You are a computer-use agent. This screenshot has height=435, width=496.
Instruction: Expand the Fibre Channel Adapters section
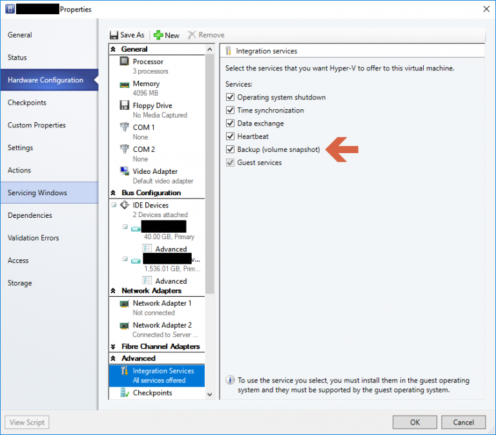click(x=113, y=346)
